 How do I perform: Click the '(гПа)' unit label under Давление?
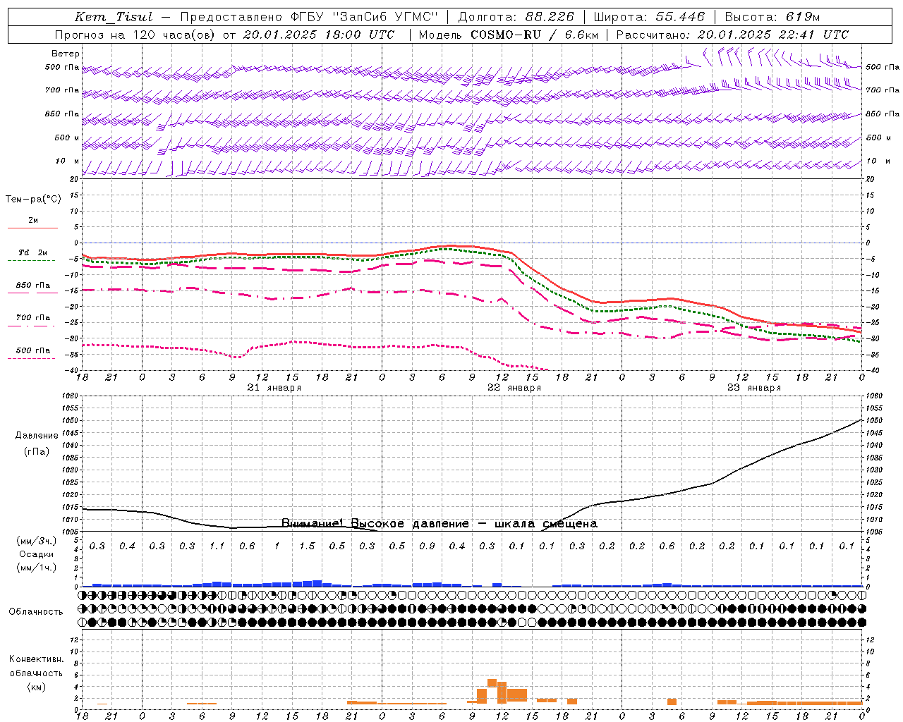pos(37,452)
